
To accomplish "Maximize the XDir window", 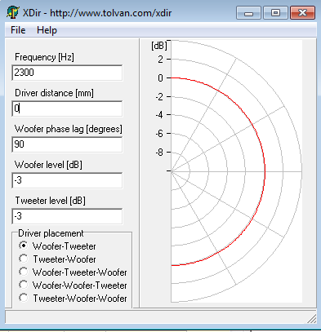I will pyautogui.click(x=275, y=13).
